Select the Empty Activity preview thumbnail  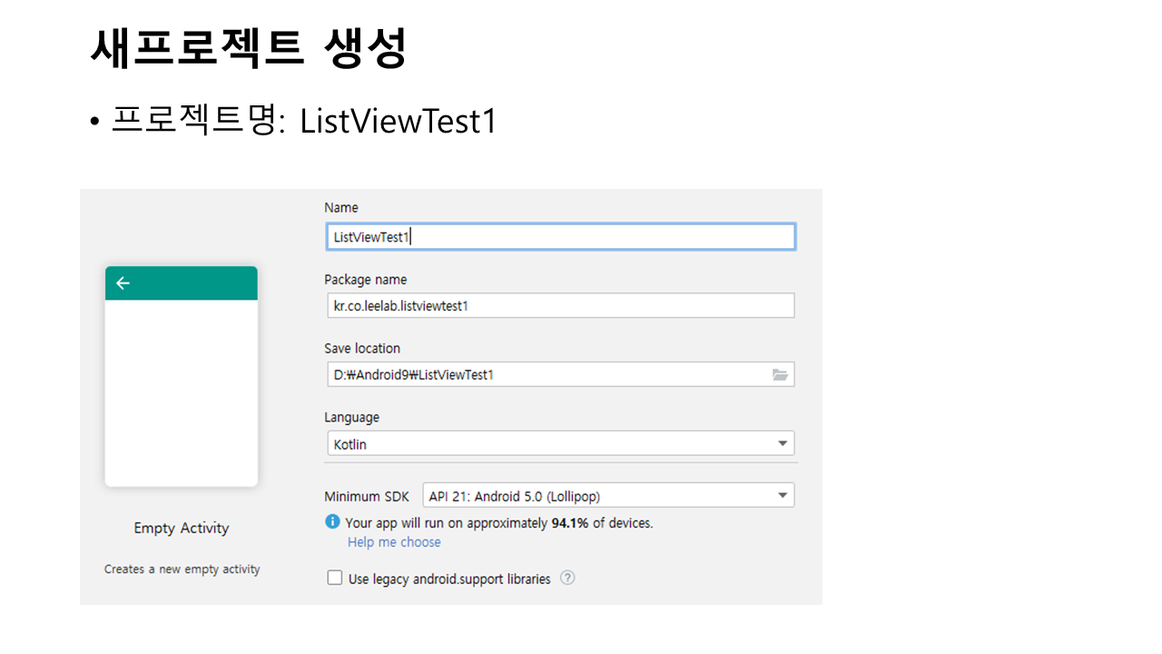[x=182, y=391]
